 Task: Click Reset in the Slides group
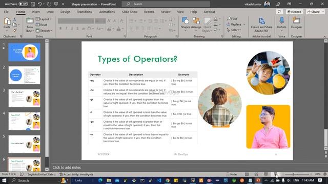[42, 25]
